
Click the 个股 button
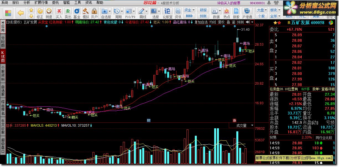(262, 16)
